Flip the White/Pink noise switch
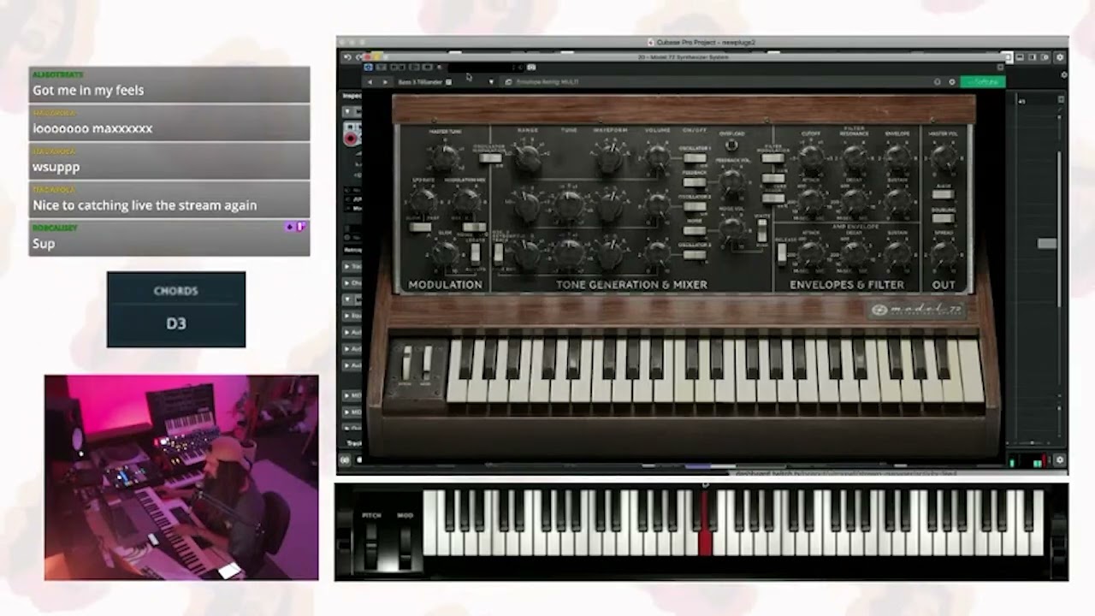 click(762, 230)
